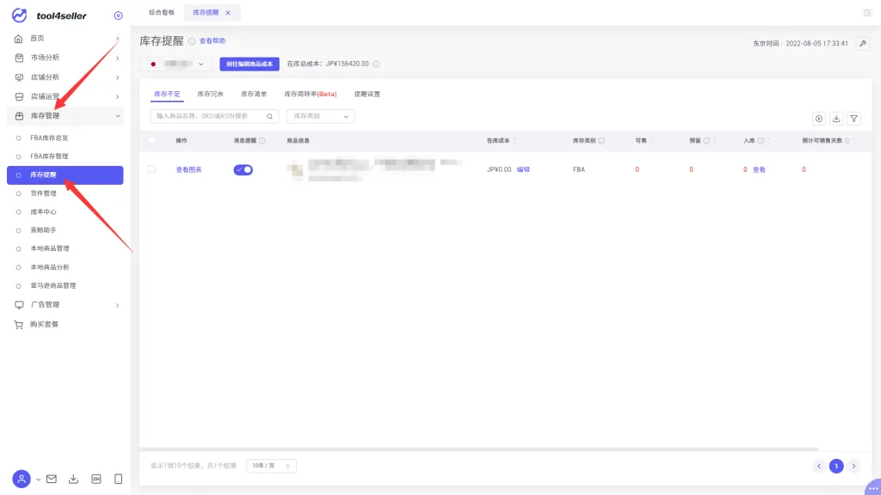Expand the user menu arrow beside avatar

click(38, 480)
